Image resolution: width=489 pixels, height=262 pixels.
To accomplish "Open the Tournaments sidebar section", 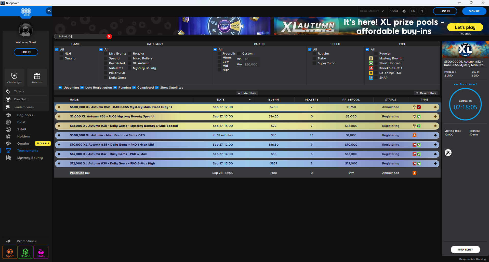I will (x=28, y=151).
